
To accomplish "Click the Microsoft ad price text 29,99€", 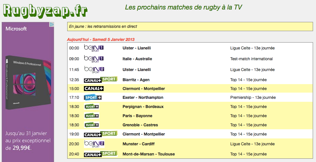I will (x=22, y=148).
